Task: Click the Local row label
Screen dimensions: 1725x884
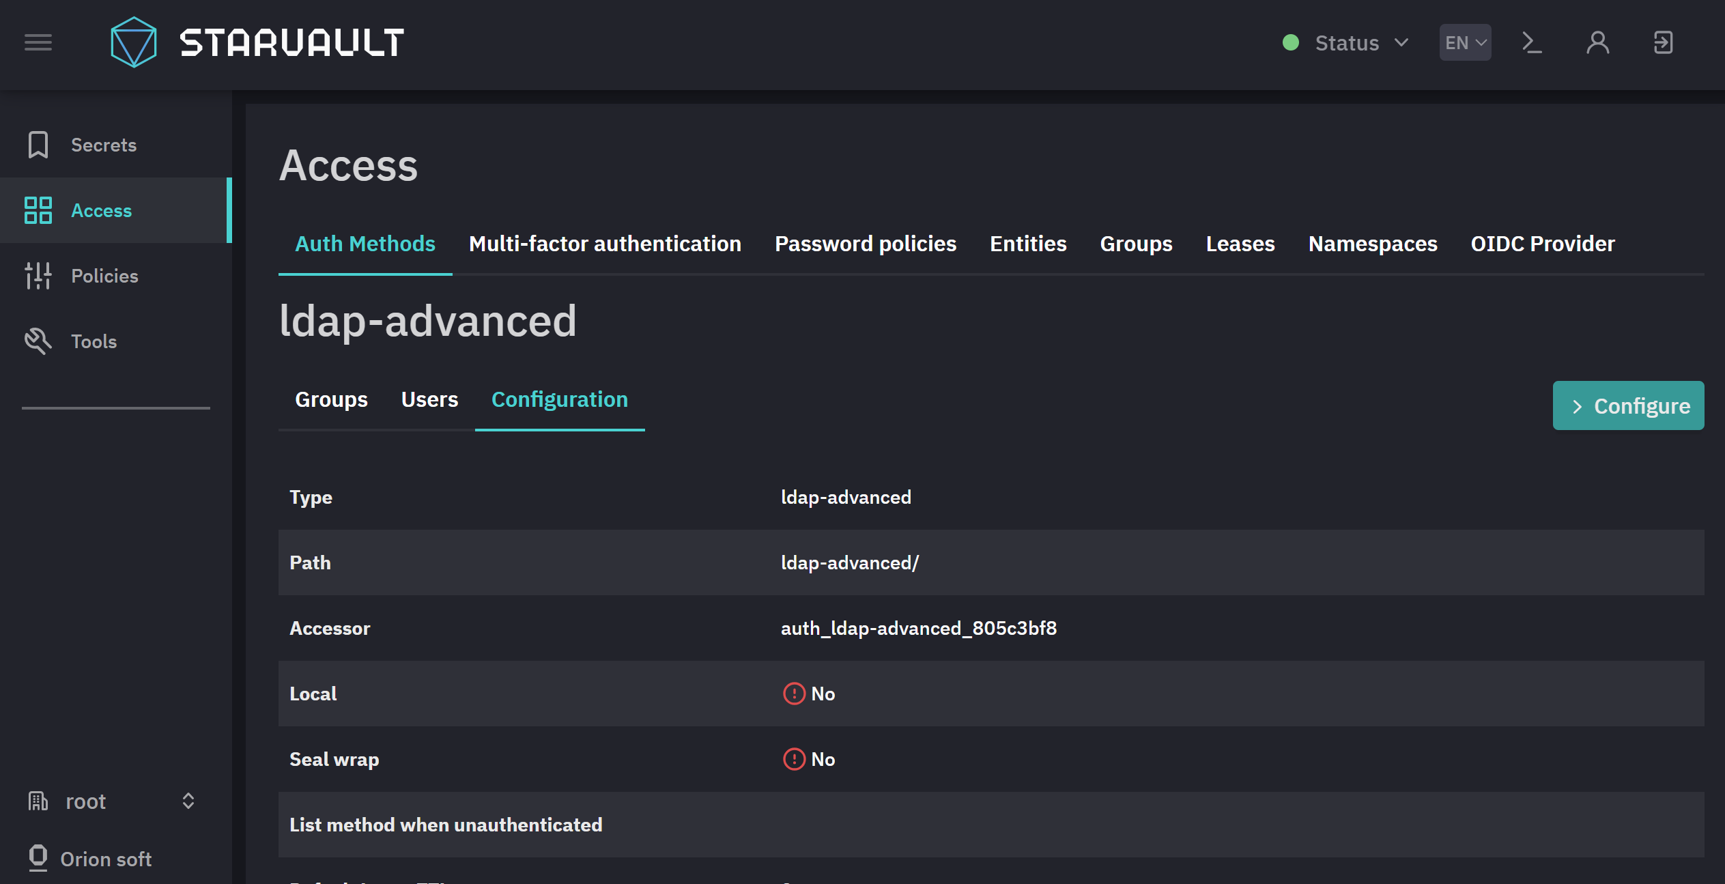Action: pos(313,694)
